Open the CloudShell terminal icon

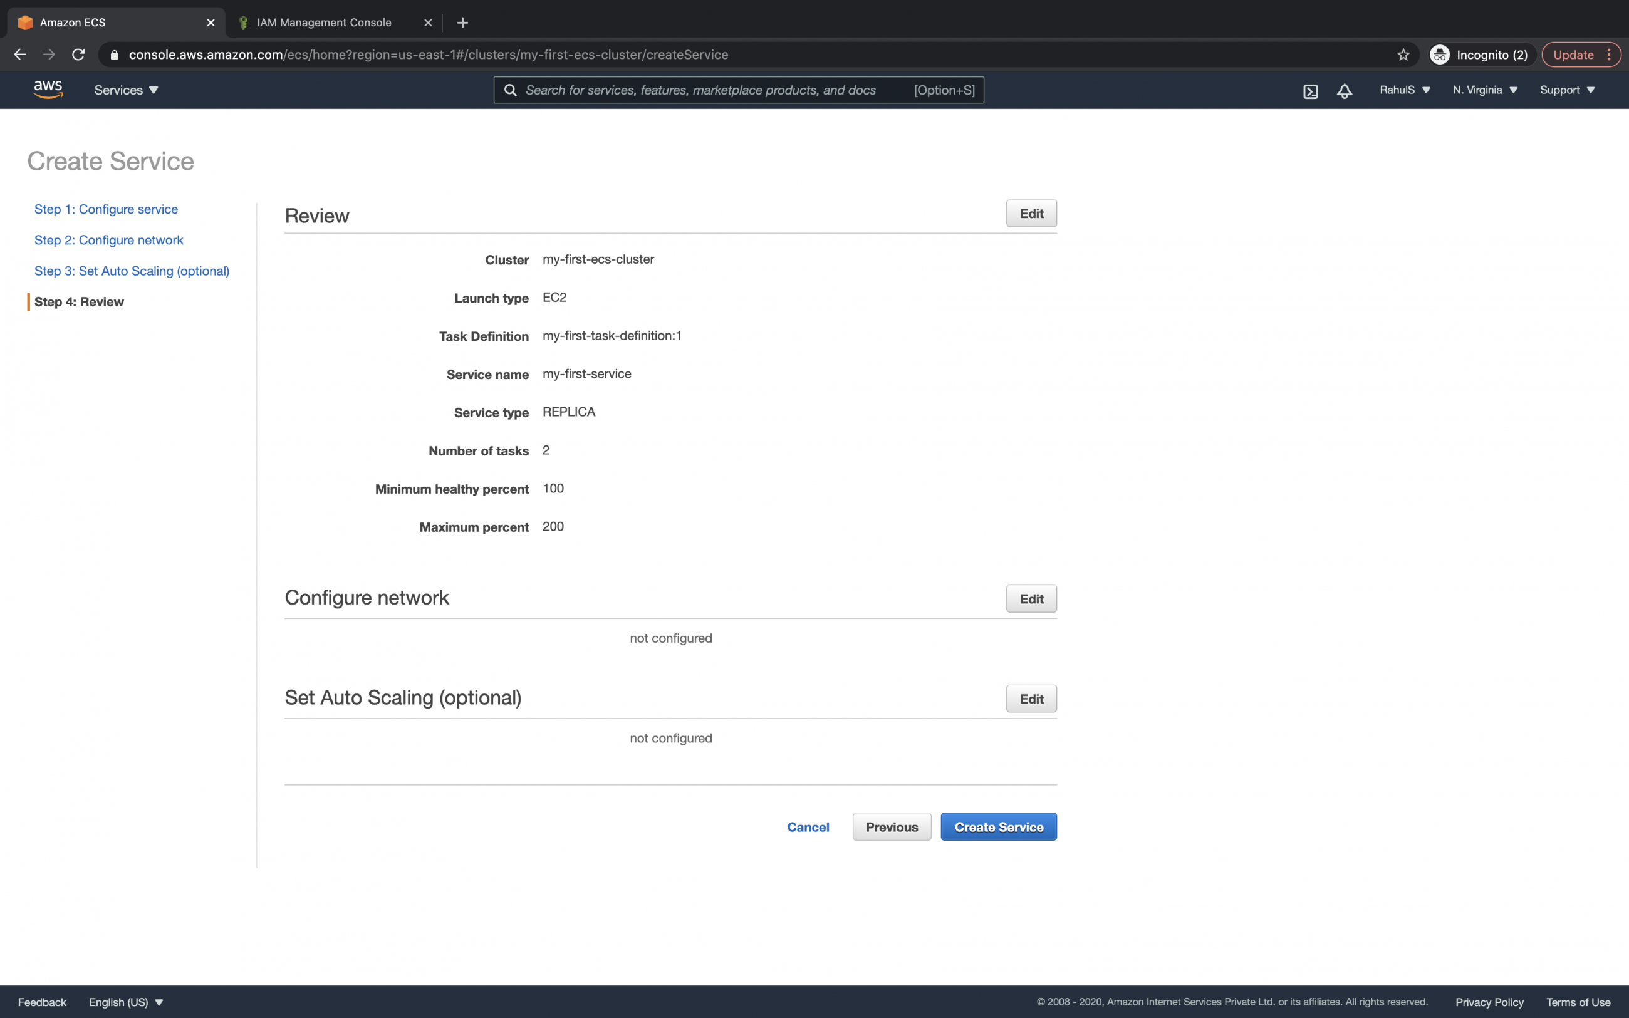(1311, 90)
